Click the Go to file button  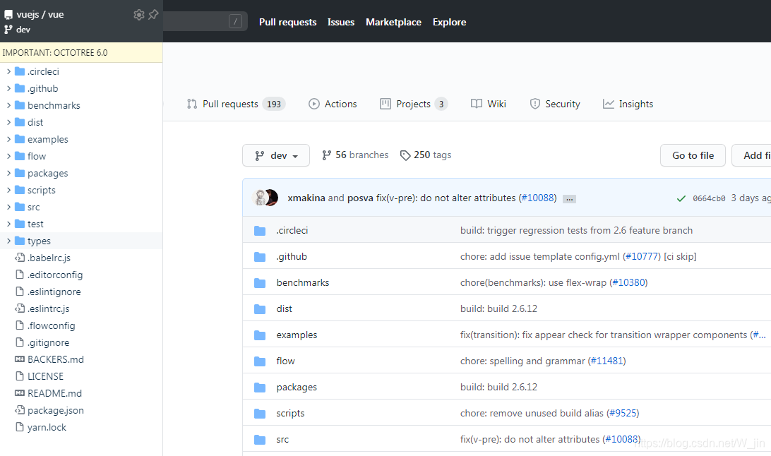coord(693,155)
